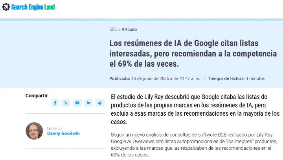Share article on X
Screen dimensions: 283x160
[66, 103]
